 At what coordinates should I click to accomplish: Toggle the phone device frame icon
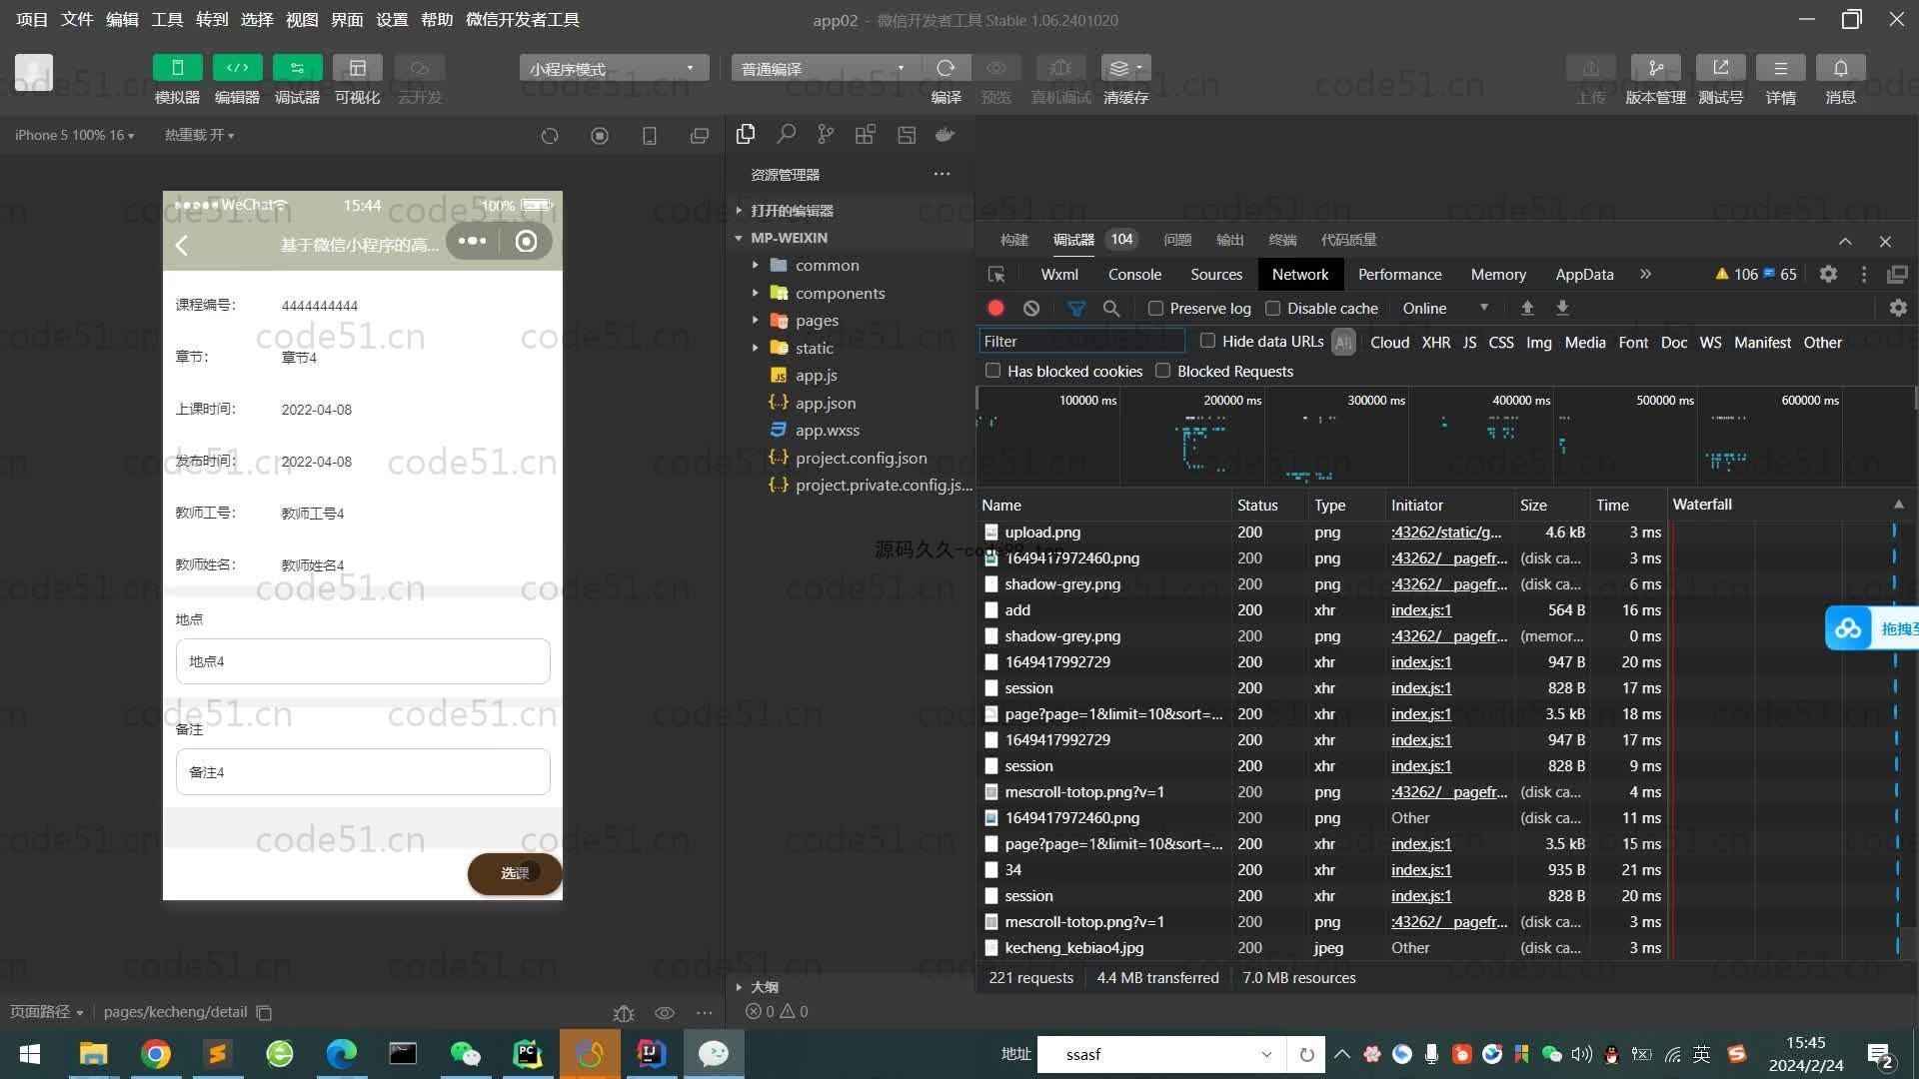(650, 136)
